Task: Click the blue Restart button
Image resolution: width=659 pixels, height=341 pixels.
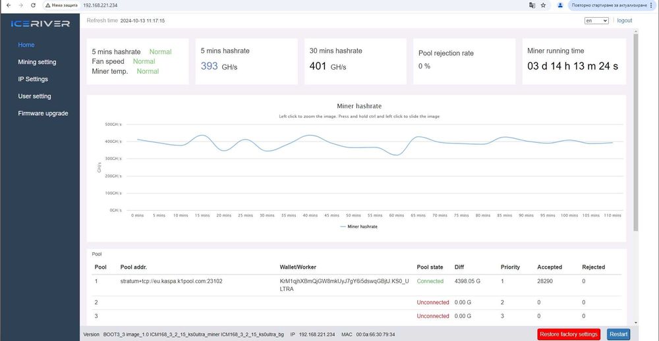Action: (x=618, y=334)
